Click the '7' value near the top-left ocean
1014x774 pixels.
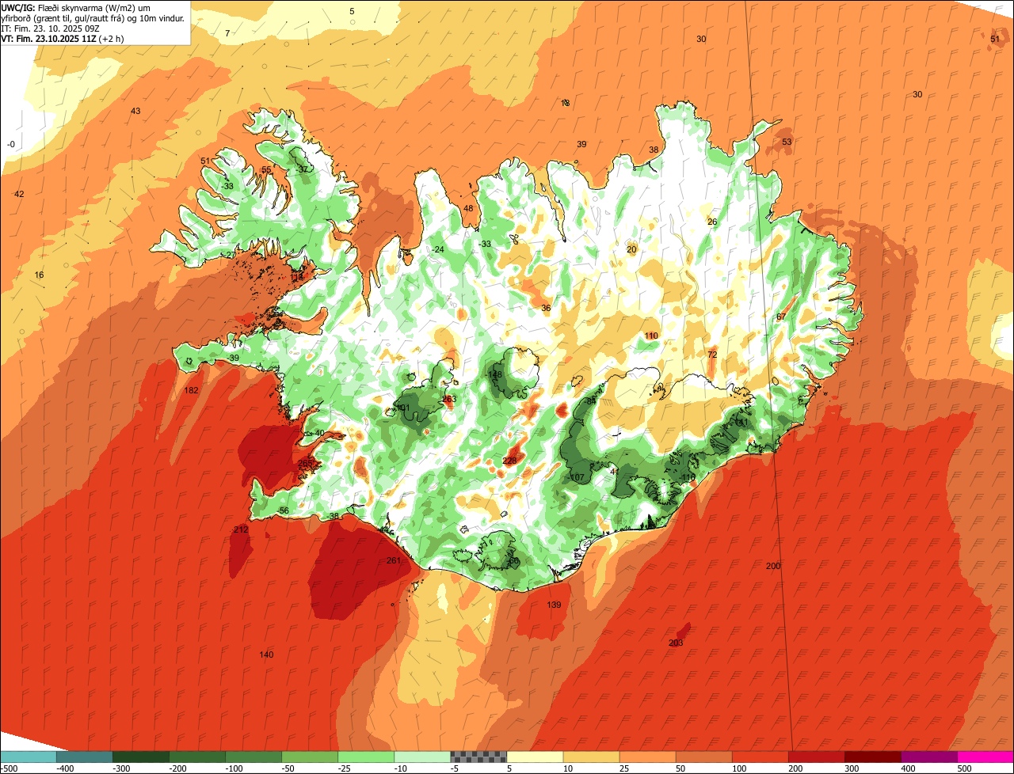click(x=227, y=33)
